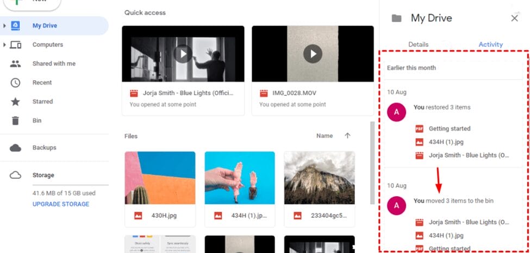The image size is (530, 253).
Task: Expand the My Drive tree arrow
Action: (x=4, y=25)
